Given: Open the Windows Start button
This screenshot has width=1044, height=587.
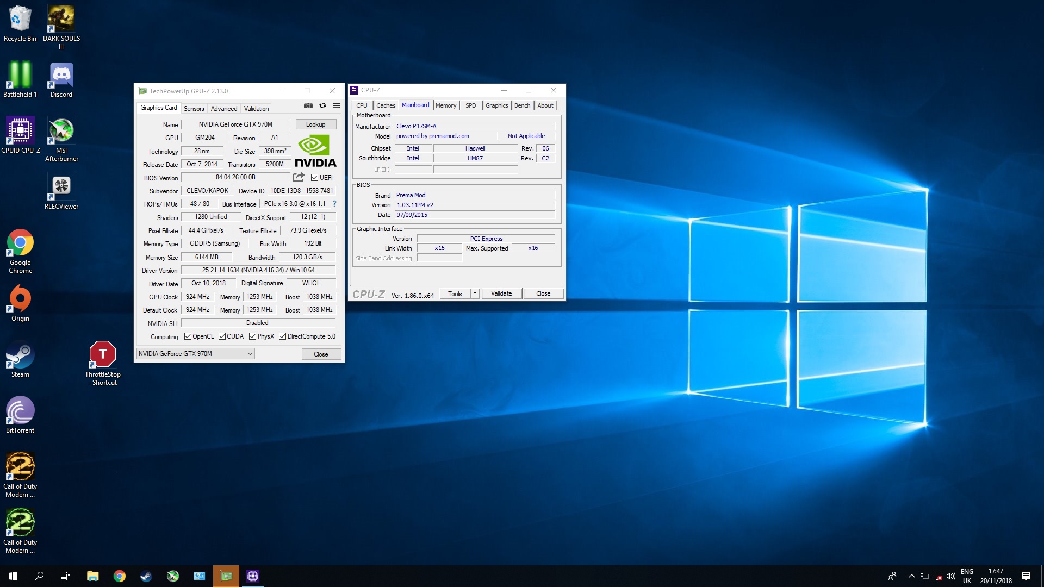Looking at the screenshot, I should pos(13,576).
